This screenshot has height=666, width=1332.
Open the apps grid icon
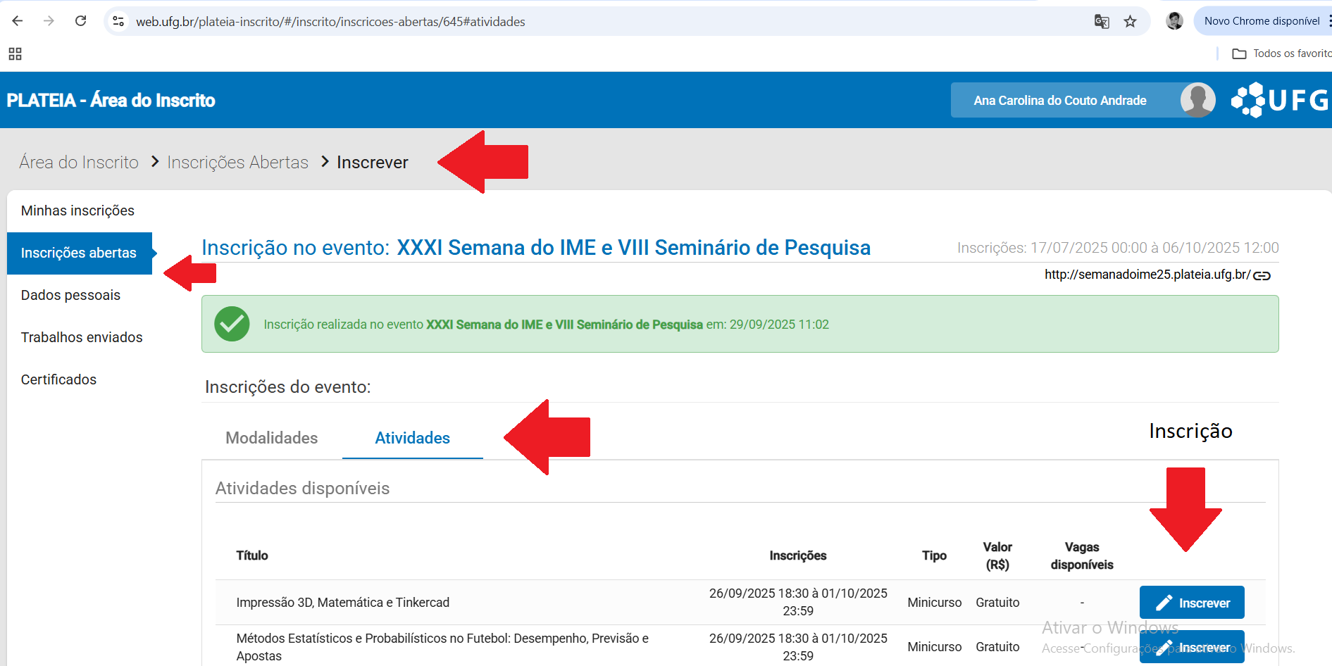[15, 54]
